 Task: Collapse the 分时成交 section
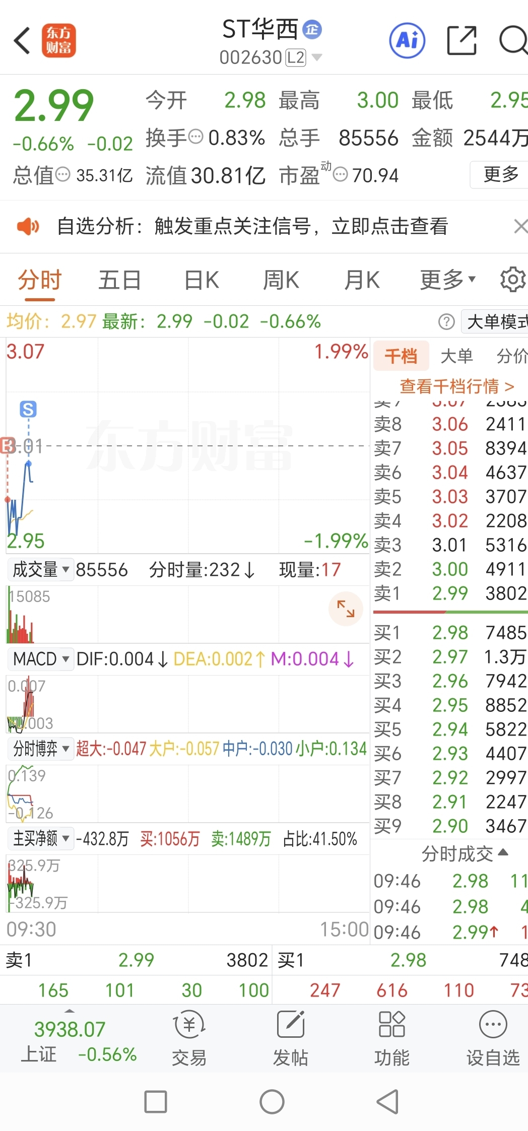tap(465, 853)
